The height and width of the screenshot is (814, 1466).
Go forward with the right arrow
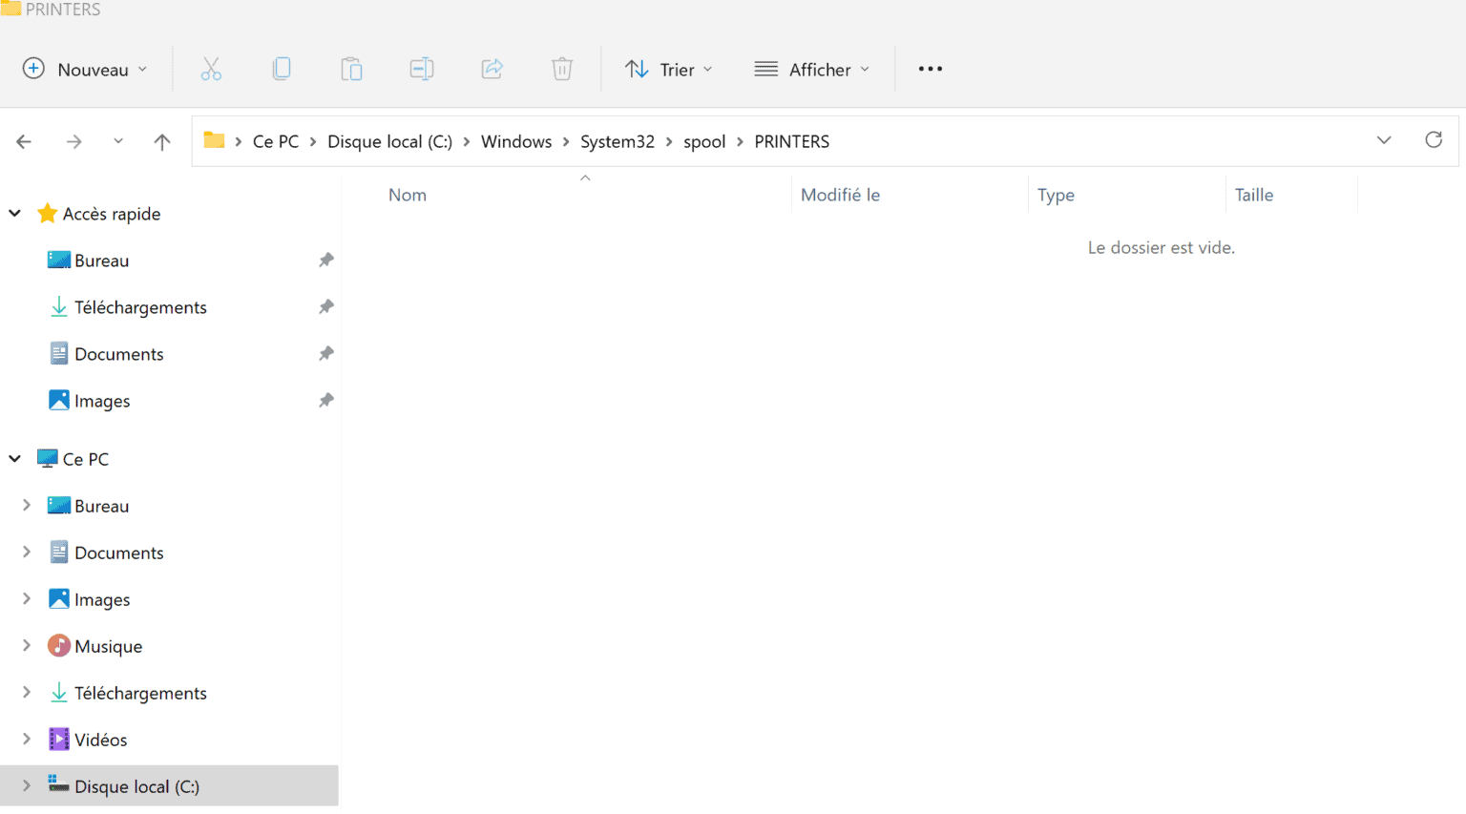point(73,141)
